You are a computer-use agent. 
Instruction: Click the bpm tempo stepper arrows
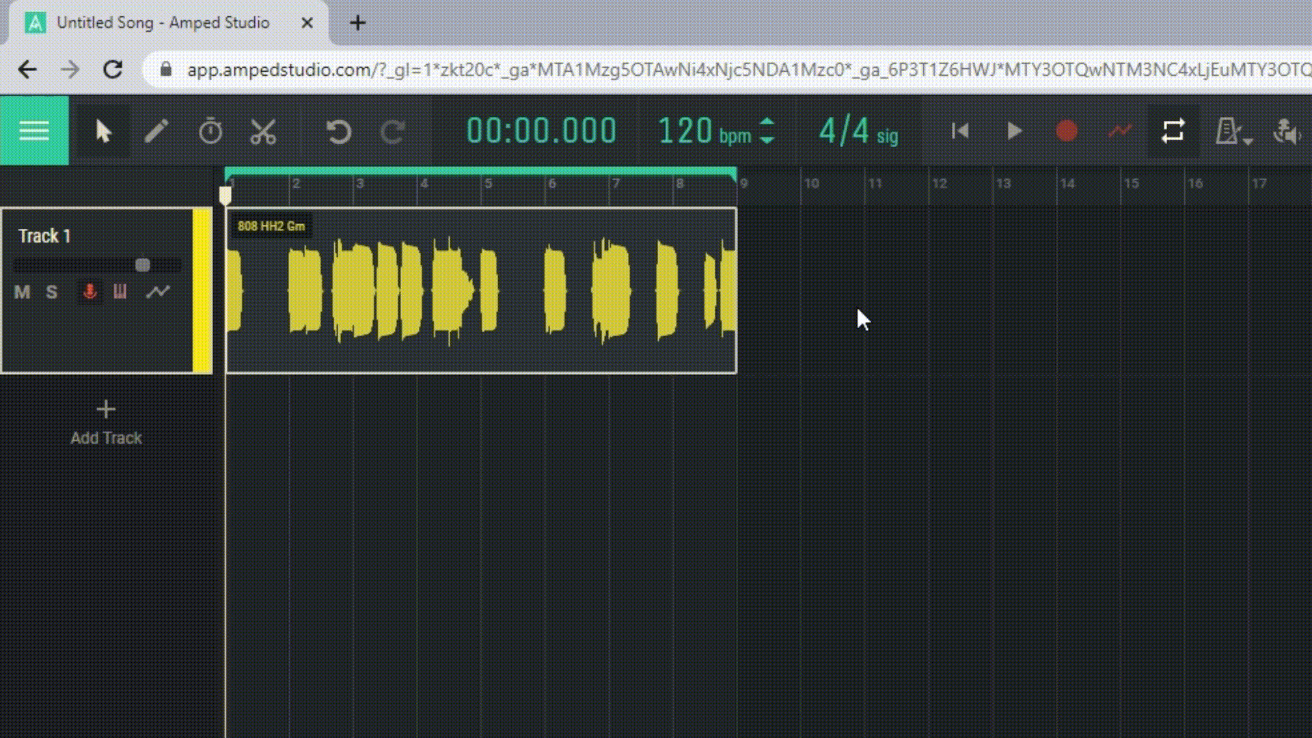[767, 131]
